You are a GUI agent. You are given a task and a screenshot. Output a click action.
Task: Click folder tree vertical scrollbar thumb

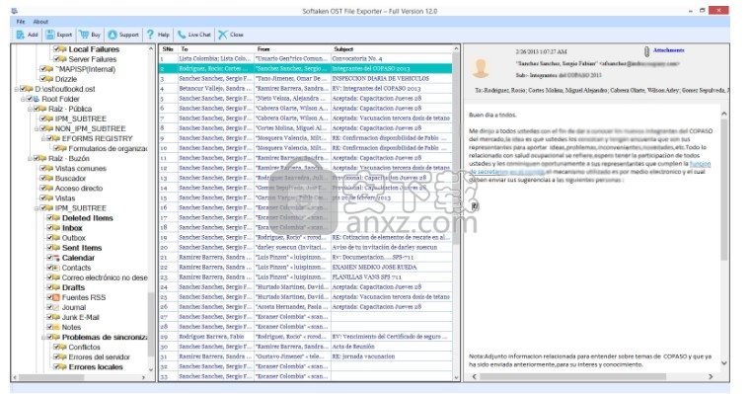151,324
